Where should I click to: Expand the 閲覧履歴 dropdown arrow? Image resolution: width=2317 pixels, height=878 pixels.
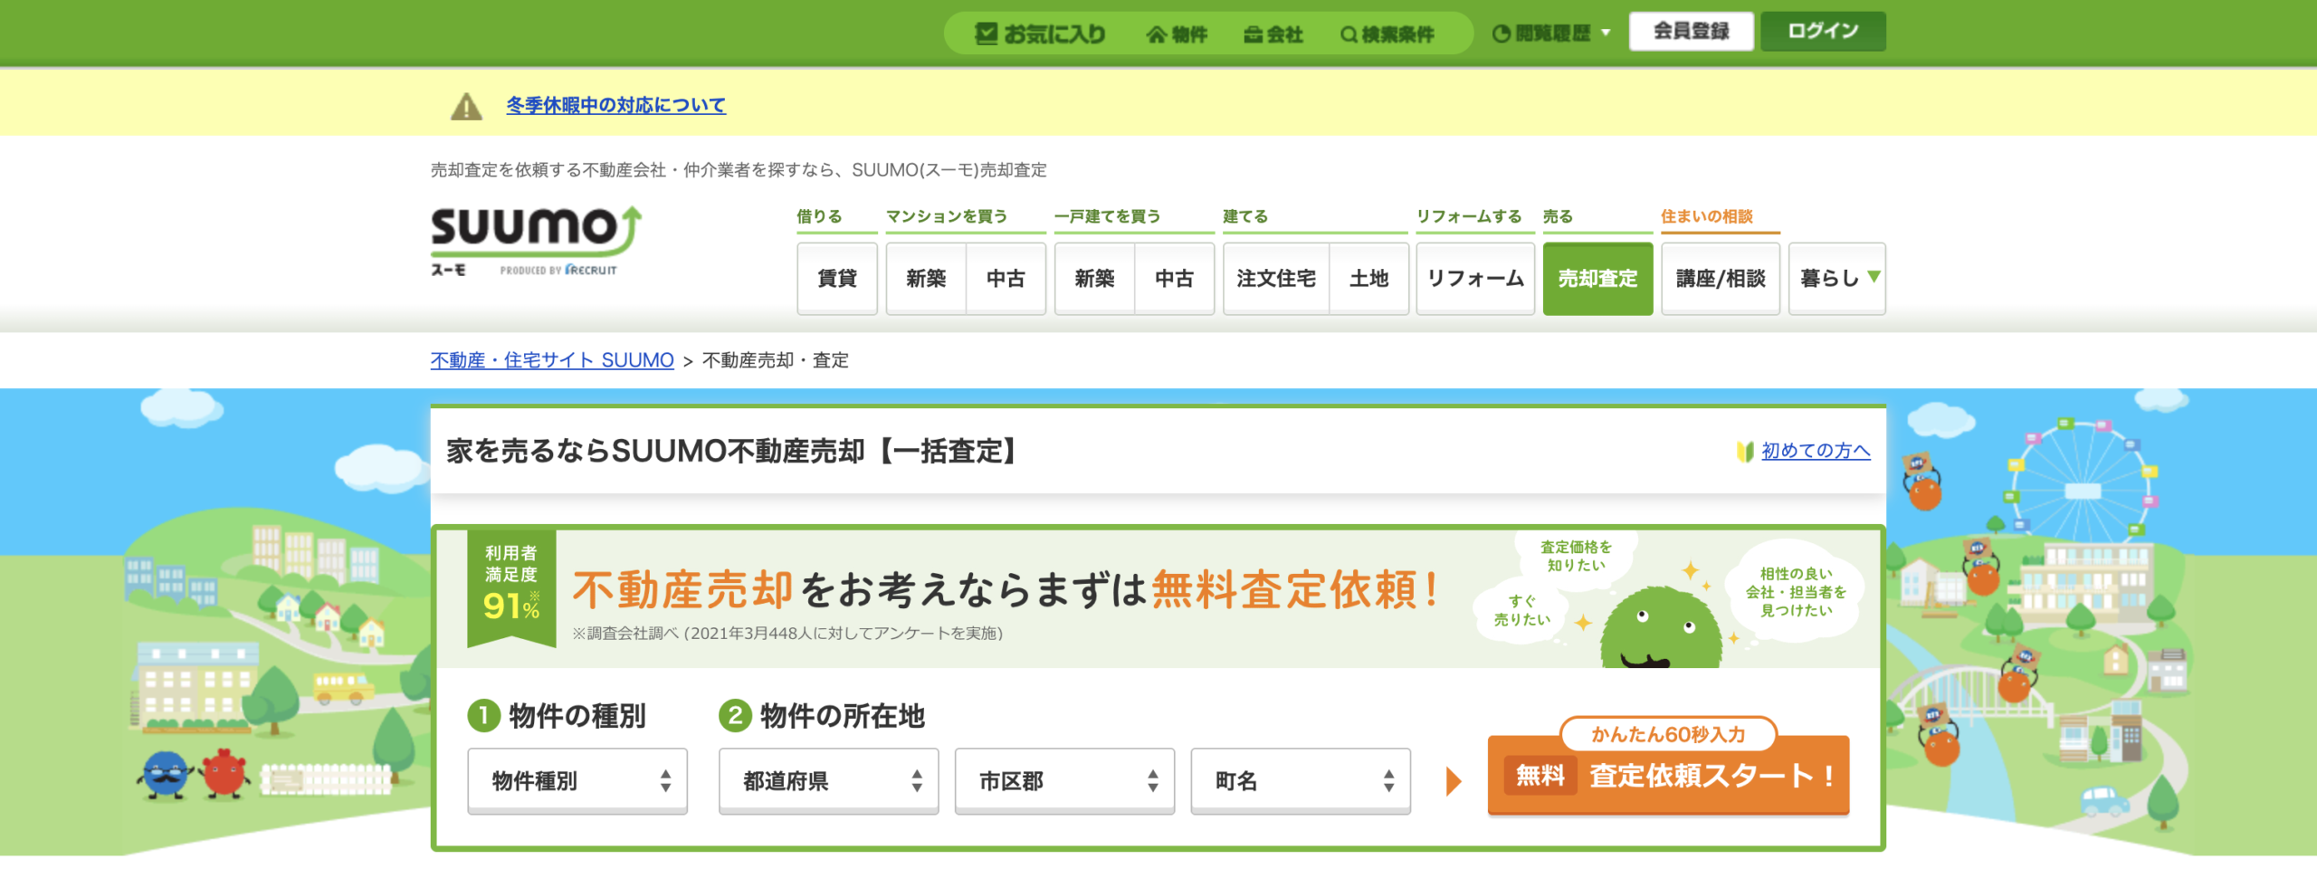click(x=1607, y=33)
